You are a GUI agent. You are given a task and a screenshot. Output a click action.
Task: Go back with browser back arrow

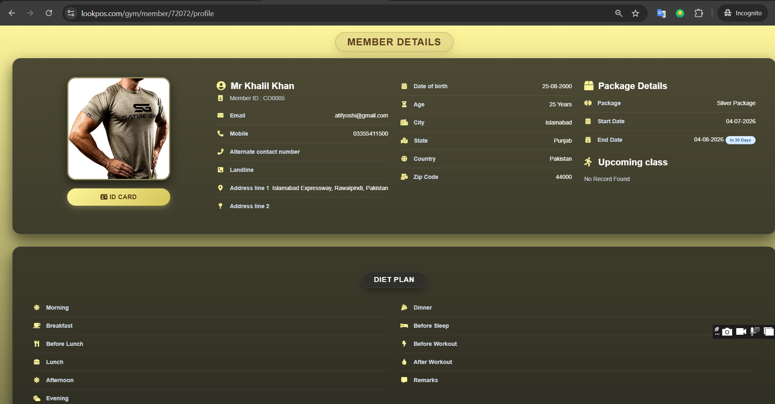pos(12,13)
